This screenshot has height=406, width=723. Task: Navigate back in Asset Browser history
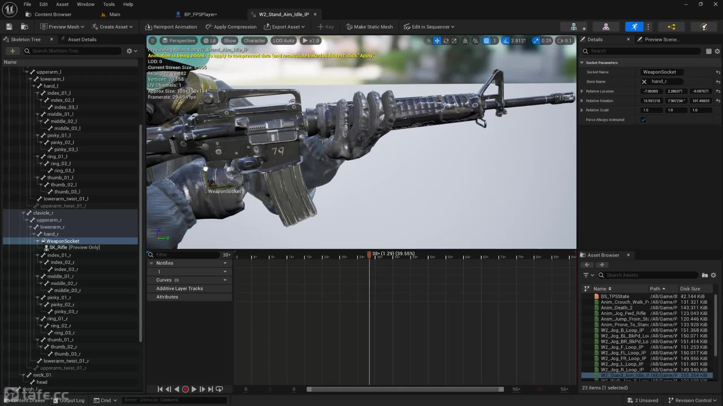[587, 265]
